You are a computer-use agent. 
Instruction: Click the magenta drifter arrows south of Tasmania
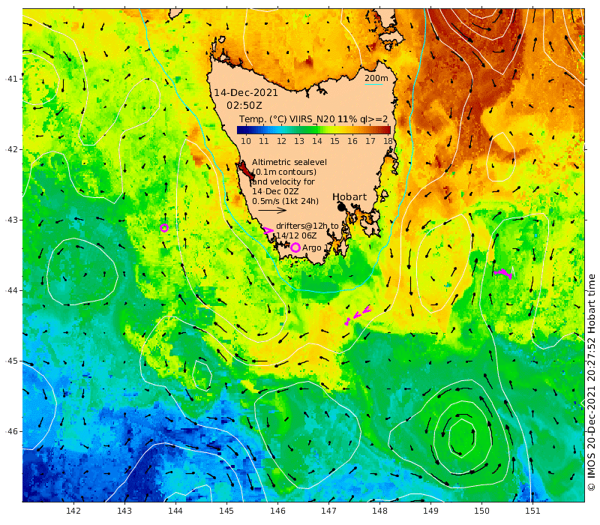(x=358, y=315)
